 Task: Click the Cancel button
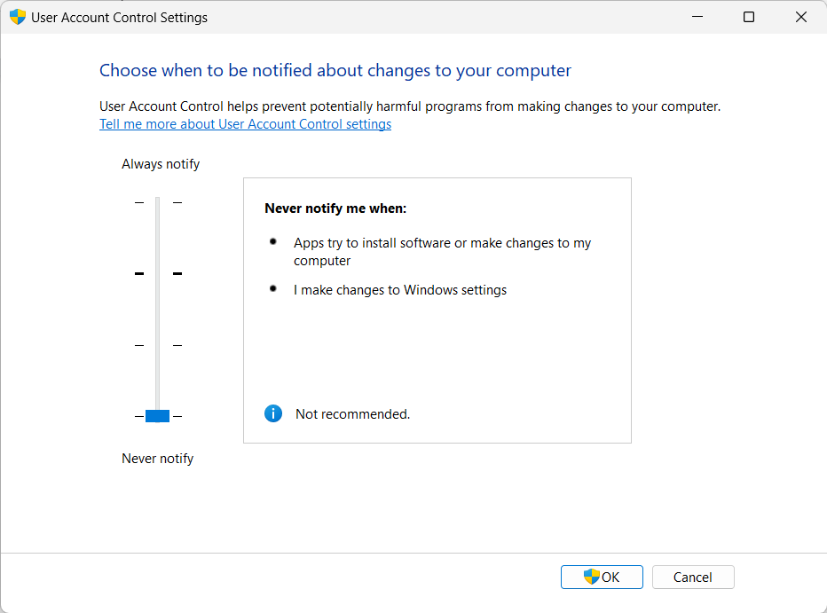(x=693, y=578)
